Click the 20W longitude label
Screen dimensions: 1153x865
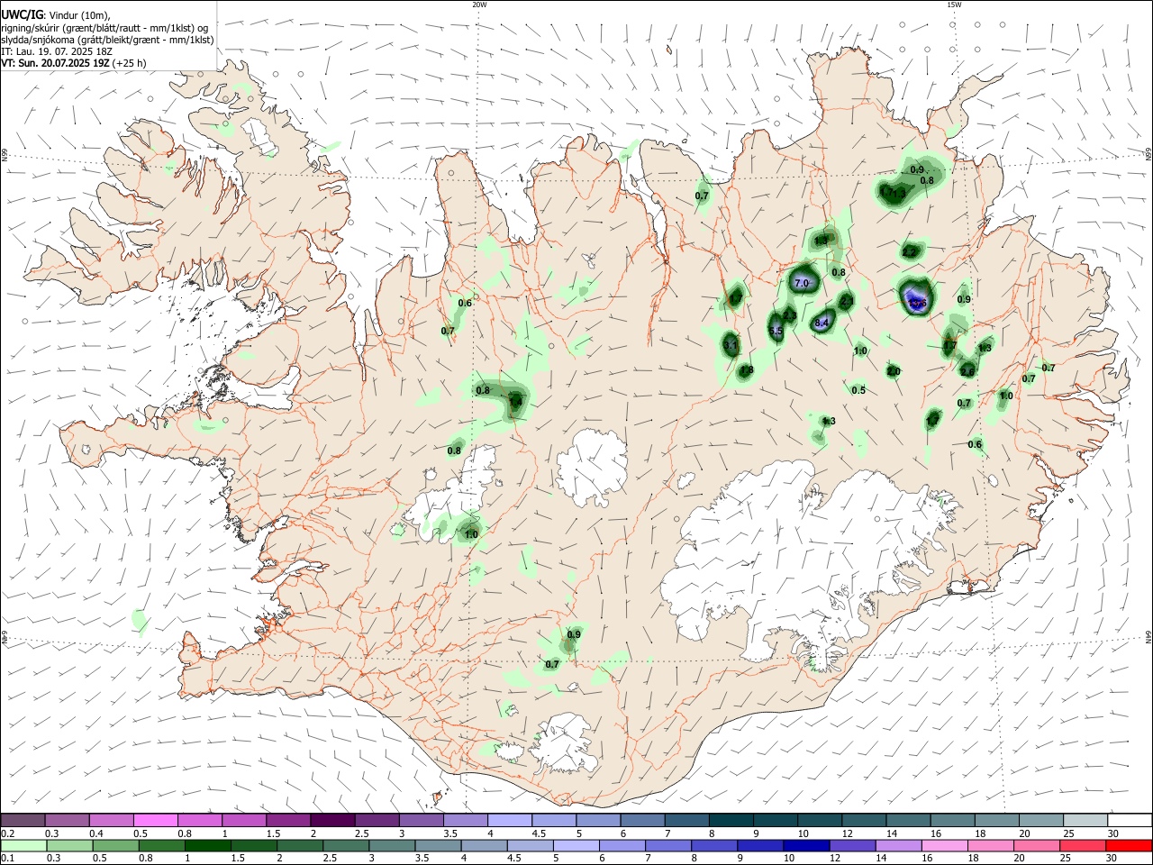pyautogui.click(x=479, y=5)
